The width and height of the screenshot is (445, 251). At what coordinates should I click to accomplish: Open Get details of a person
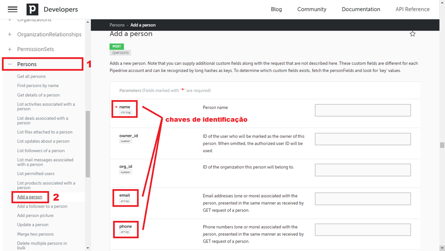pos(38,95)
